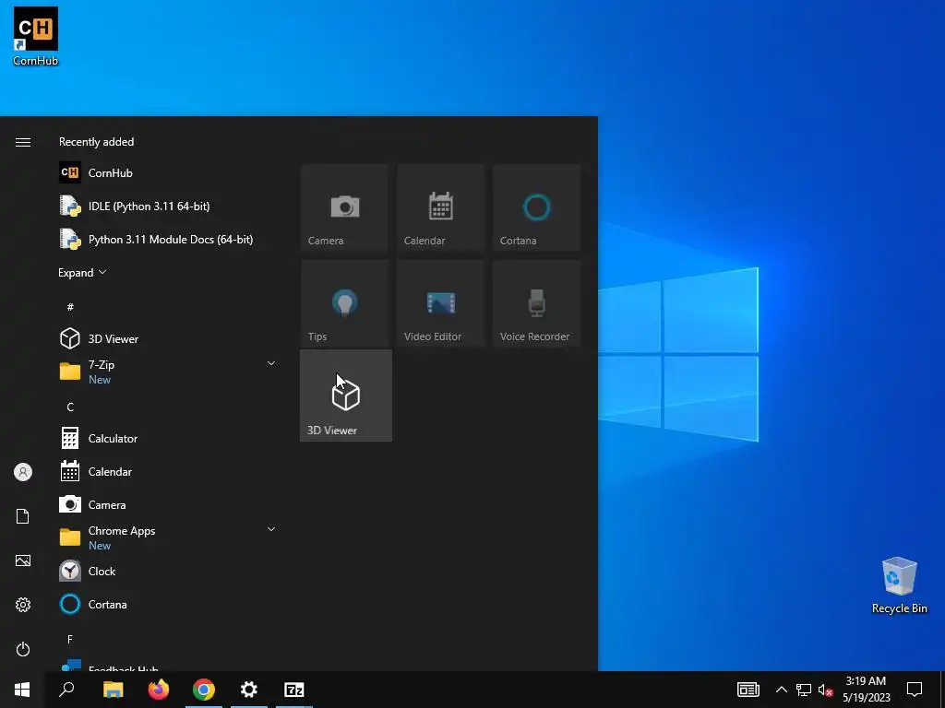Click the network status tray icon
945x708 pixels.
pyautogui.click(x=804, y=690)
